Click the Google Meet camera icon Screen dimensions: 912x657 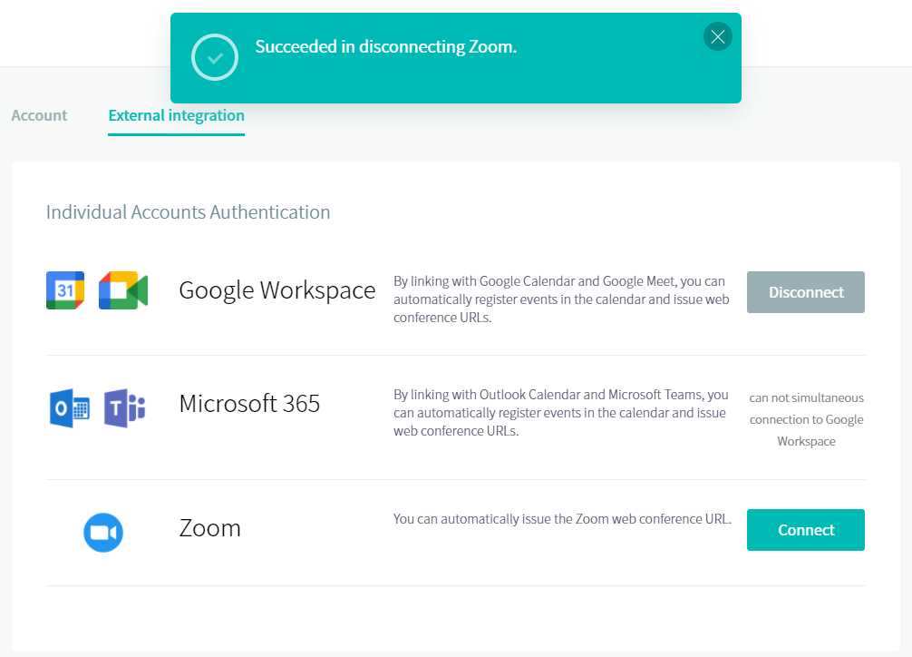[x=123, y=290]
